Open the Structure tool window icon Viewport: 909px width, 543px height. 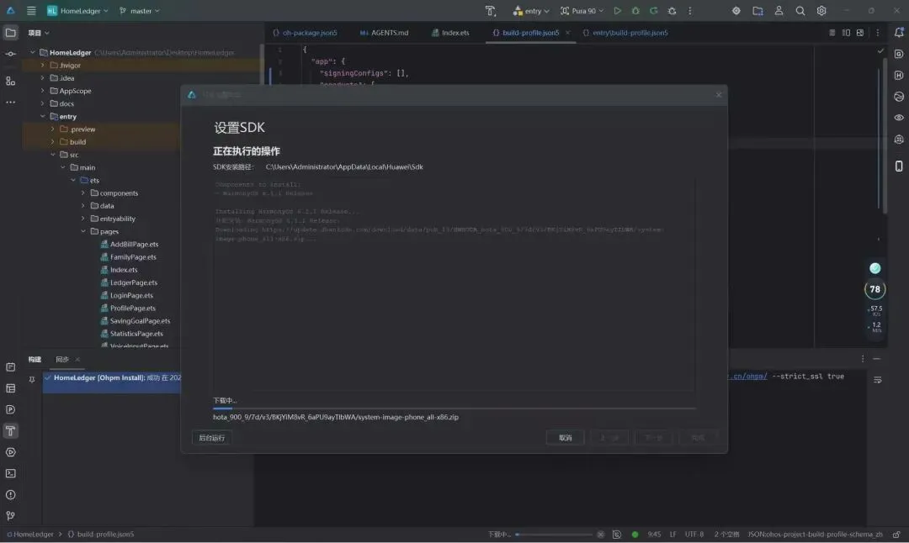pyautogui.click(x=10, y=81)
